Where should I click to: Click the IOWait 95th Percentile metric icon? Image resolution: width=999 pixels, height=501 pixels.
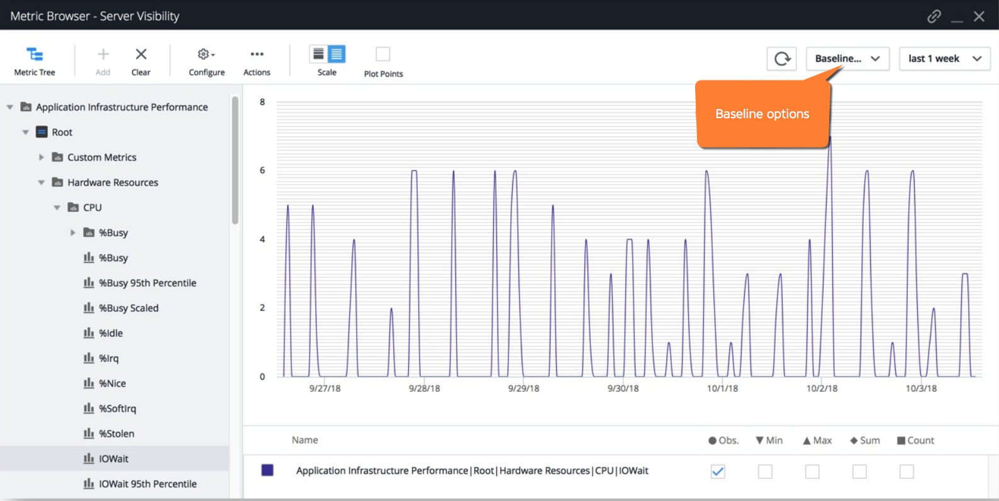[x=89, y=484]
